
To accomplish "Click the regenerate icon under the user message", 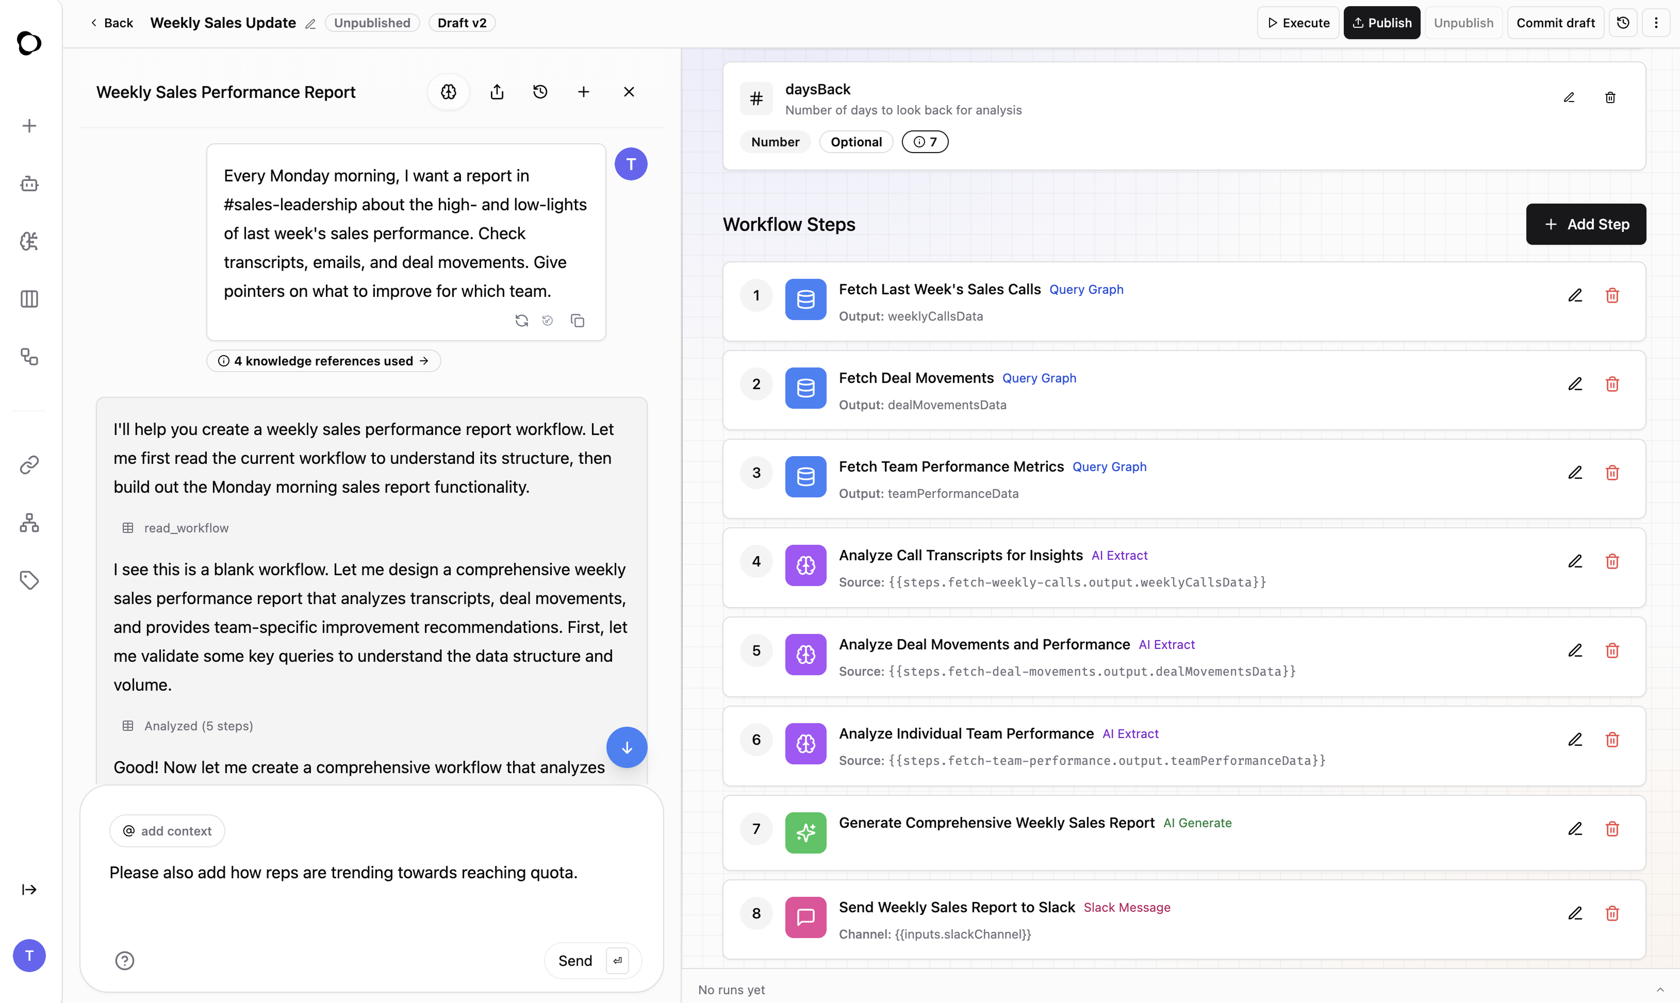I will [x=521, y=321].
